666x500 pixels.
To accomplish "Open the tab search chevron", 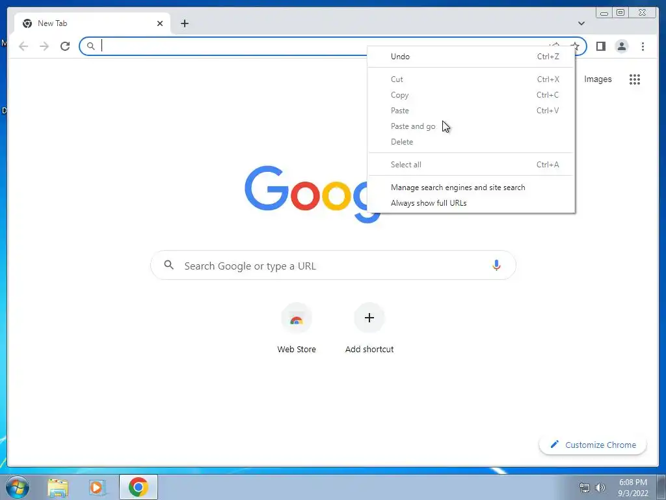I will 581,23.
